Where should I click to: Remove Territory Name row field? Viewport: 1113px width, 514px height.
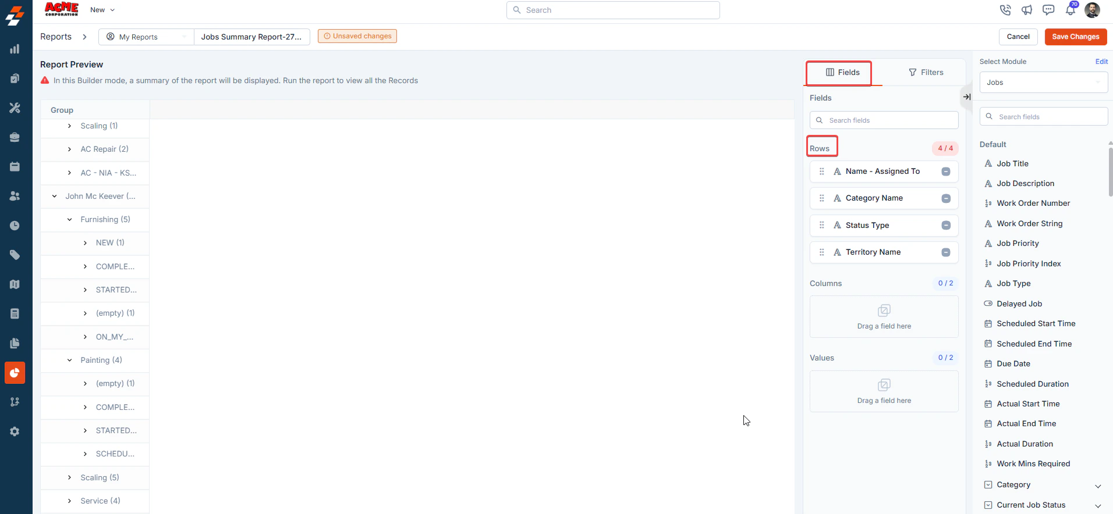[946, 252]
